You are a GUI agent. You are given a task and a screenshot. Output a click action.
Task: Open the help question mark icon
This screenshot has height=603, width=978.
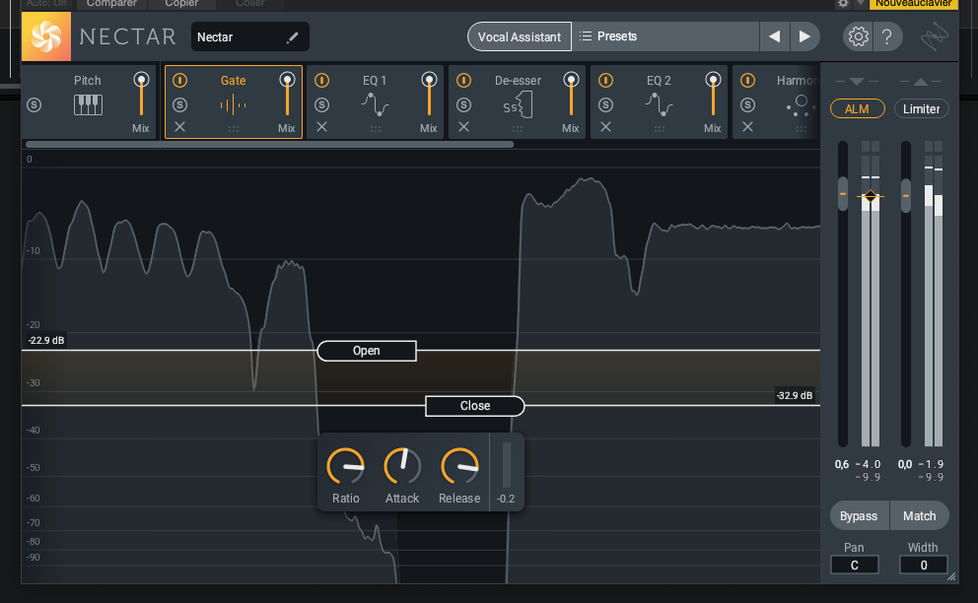pos(888,35)
